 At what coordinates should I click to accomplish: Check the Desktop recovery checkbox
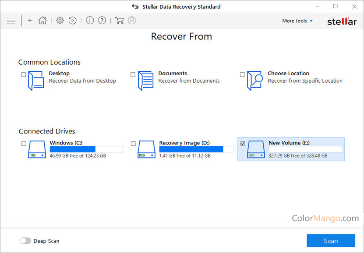[23, 74]
